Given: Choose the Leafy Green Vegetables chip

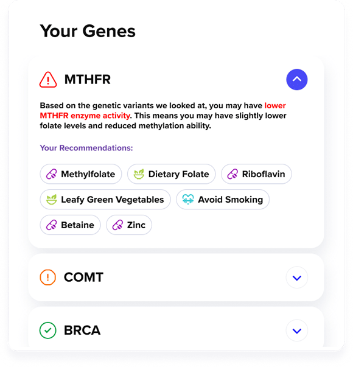Looking at the screenshot, I should coord(105,200).
